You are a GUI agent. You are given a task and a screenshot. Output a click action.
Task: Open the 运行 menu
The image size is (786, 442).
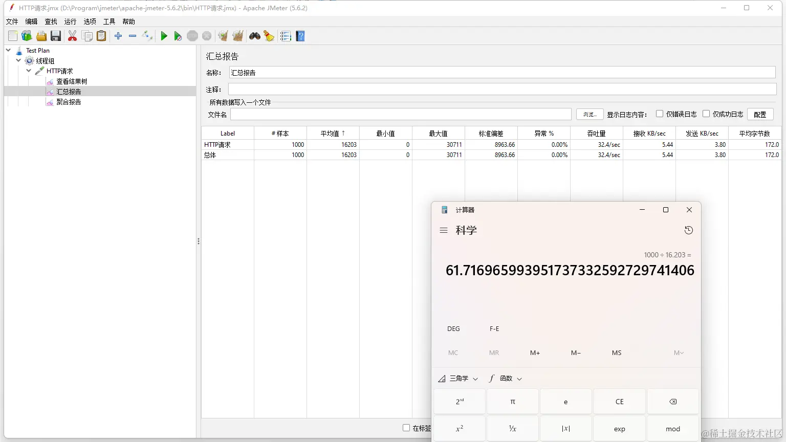pyautogui.click(x=70, y=21)
